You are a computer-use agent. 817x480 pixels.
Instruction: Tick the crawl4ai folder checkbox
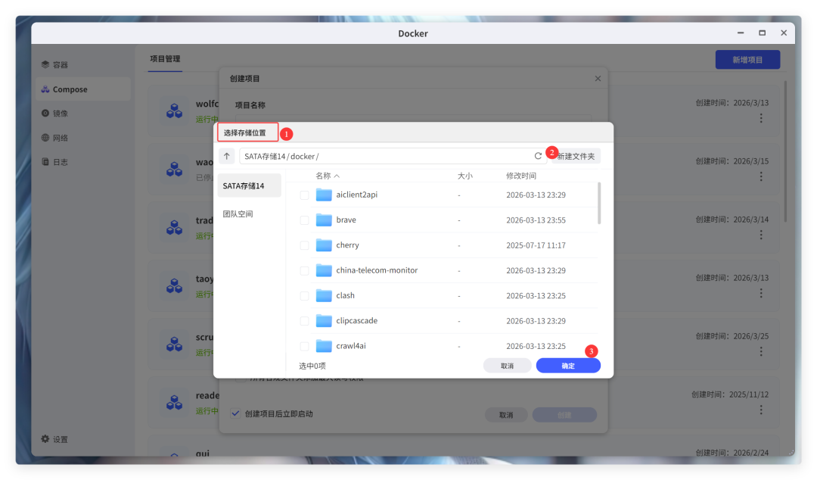(x=304, y=346)
